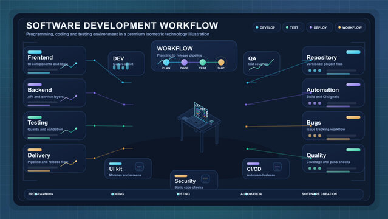Open the Backend card title
The width and height of the screenshot is (388, 219).
(x=39, y=90)
